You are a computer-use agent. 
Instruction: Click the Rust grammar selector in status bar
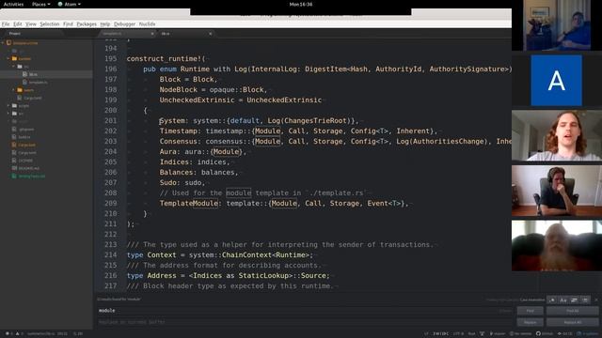[471, 333]
